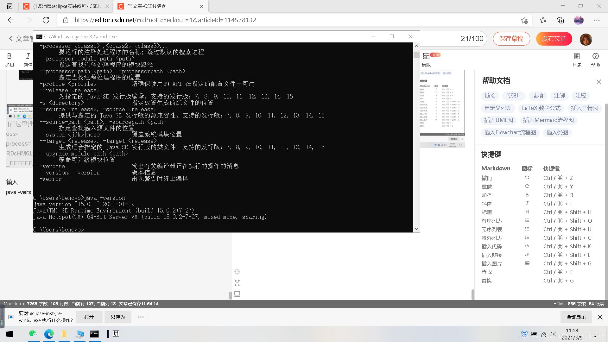
Task: Open the user avatar account menu
Action: pos(586,39)
